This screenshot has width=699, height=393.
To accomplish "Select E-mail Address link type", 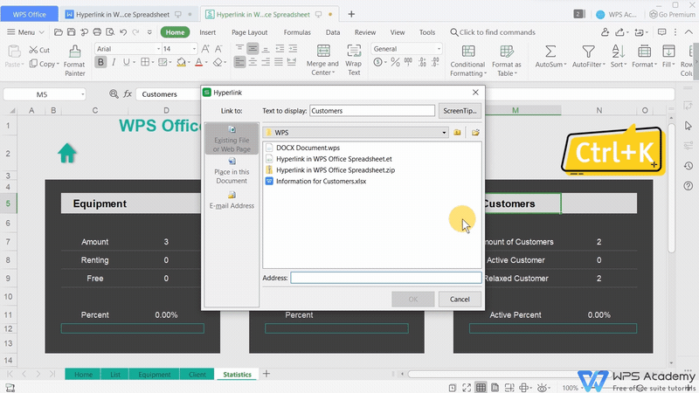I will coord(232,200).
